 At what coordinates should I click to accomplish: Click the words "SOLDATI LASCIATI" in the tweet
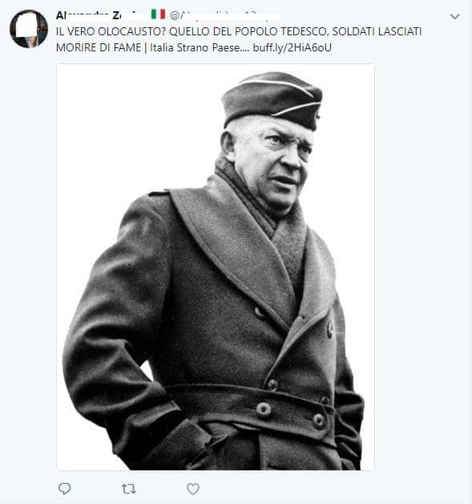pos(377,31)
